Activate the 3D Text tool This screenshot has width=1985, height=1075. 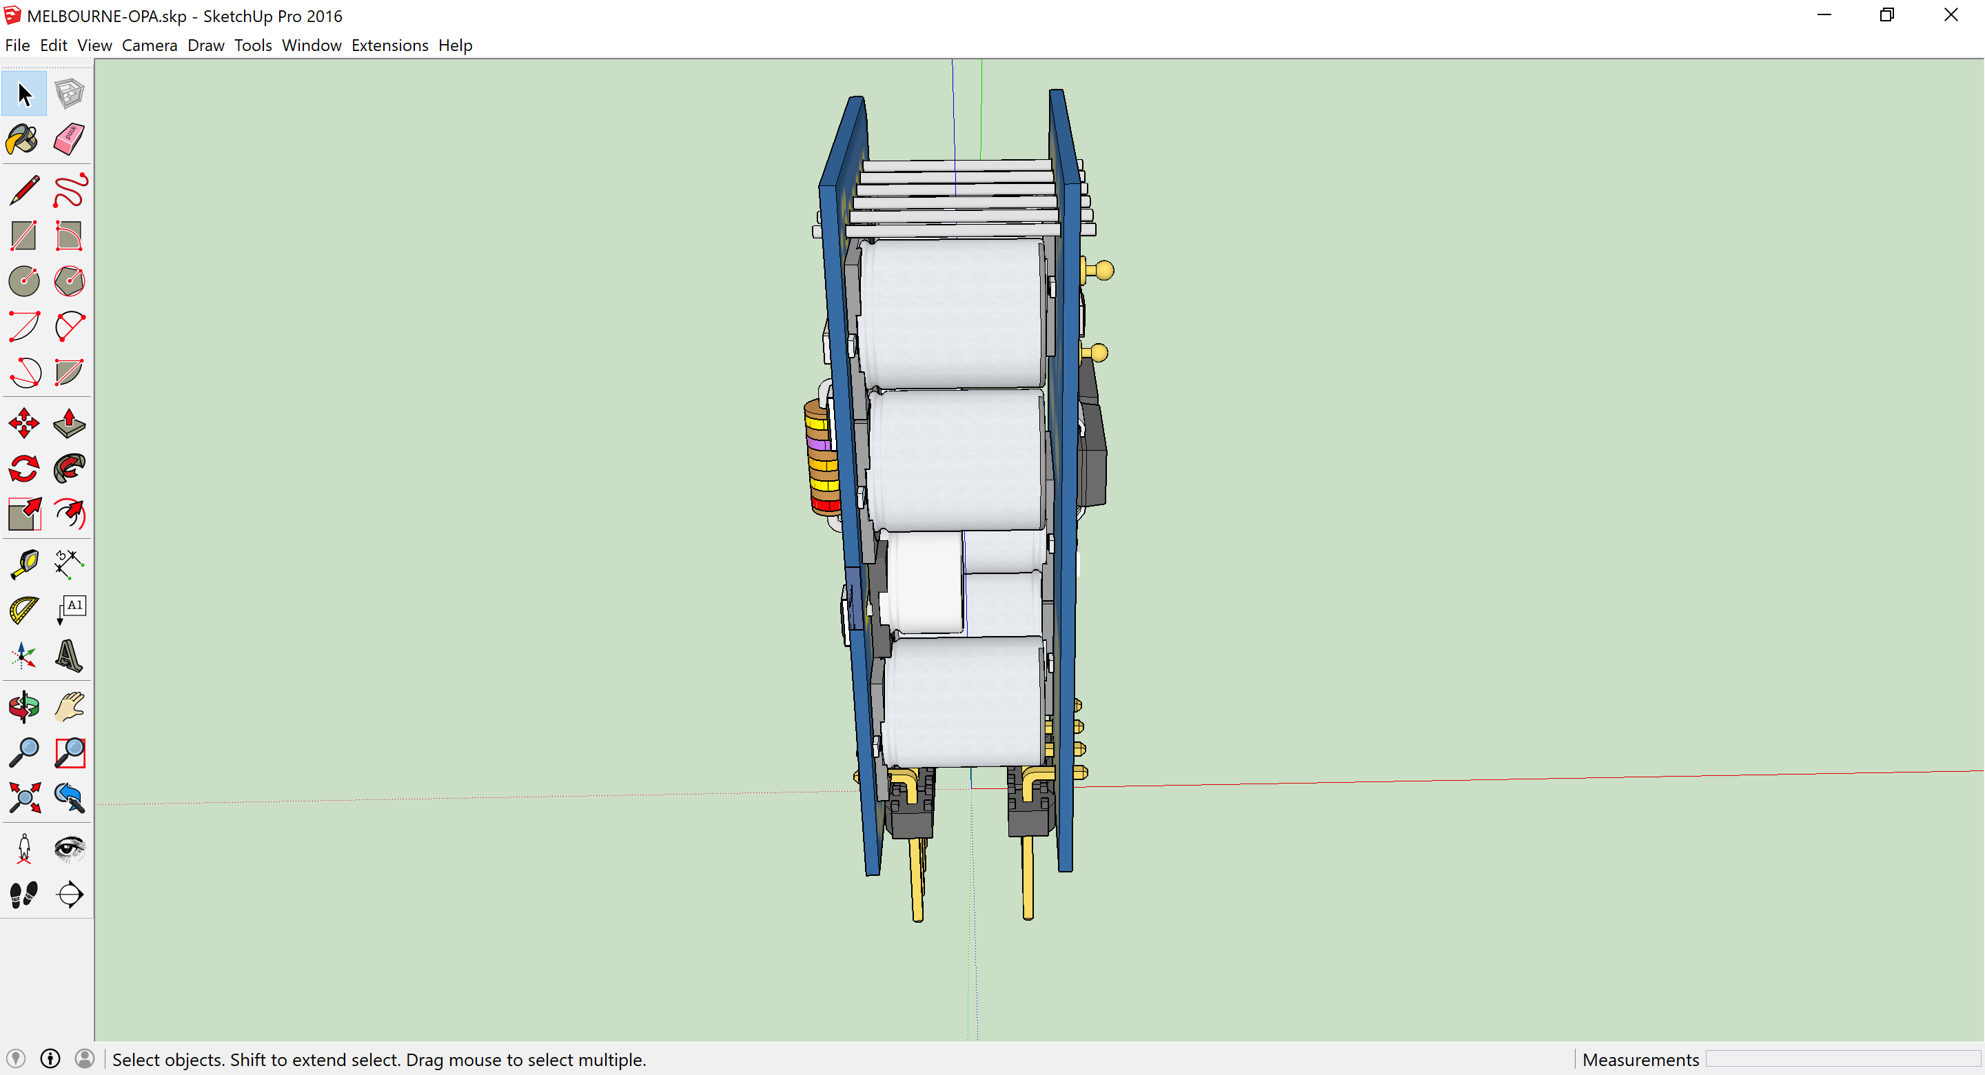pyautogui.click(x=70, y=656)
